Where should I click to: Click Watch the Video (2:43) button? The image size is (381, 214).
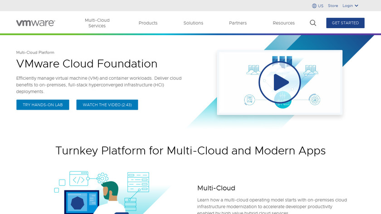tap(107, 105)
